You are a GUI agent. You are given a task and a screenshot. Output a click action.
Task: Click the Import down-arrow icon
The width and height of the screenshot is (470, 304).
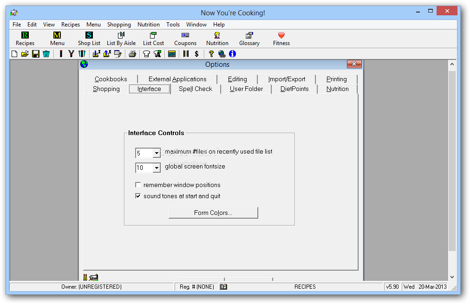pyautogui.click(x=96, y=54)
